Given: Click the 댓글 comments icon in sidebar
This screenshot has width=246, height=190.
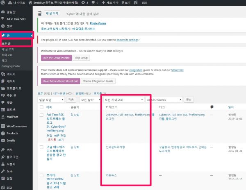Looking at the screenshot, I should 3,102.
